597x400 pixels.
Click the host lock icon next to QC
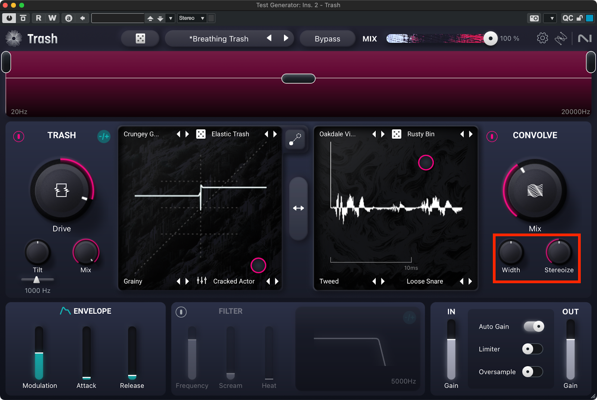tap(579, 18)
